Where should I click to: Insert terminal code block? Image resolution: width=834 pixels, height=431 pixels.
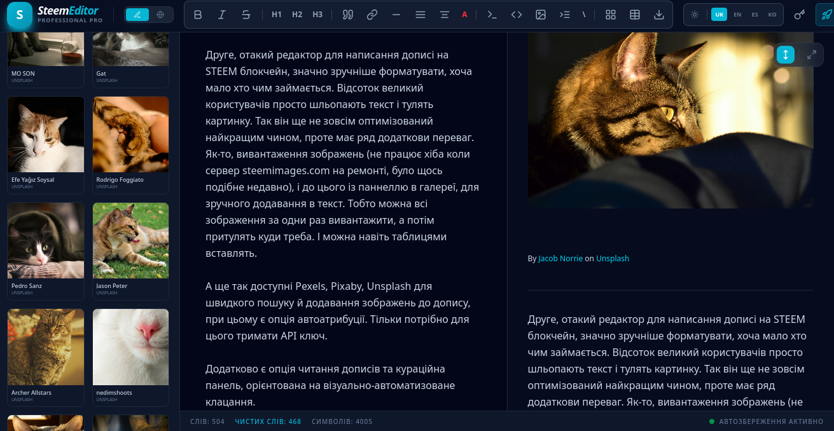(492, 15)
